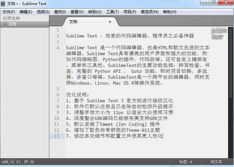234x167 pixels.
Task: Click the vertical scrollbar of the editor
Action: (231, 93)
